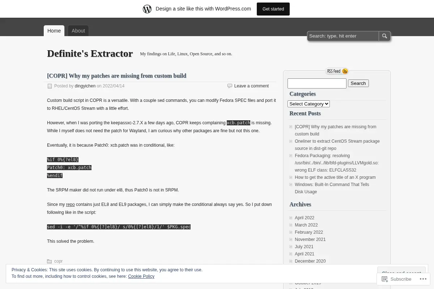Open February 2022 archive

[x=309, y=232]
